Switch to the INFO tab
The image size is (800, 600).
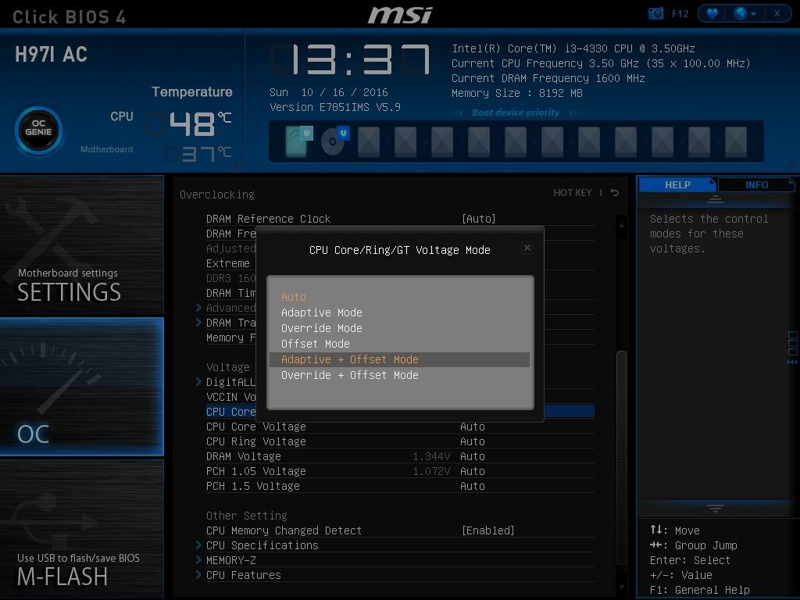click(x=756, y=184)
